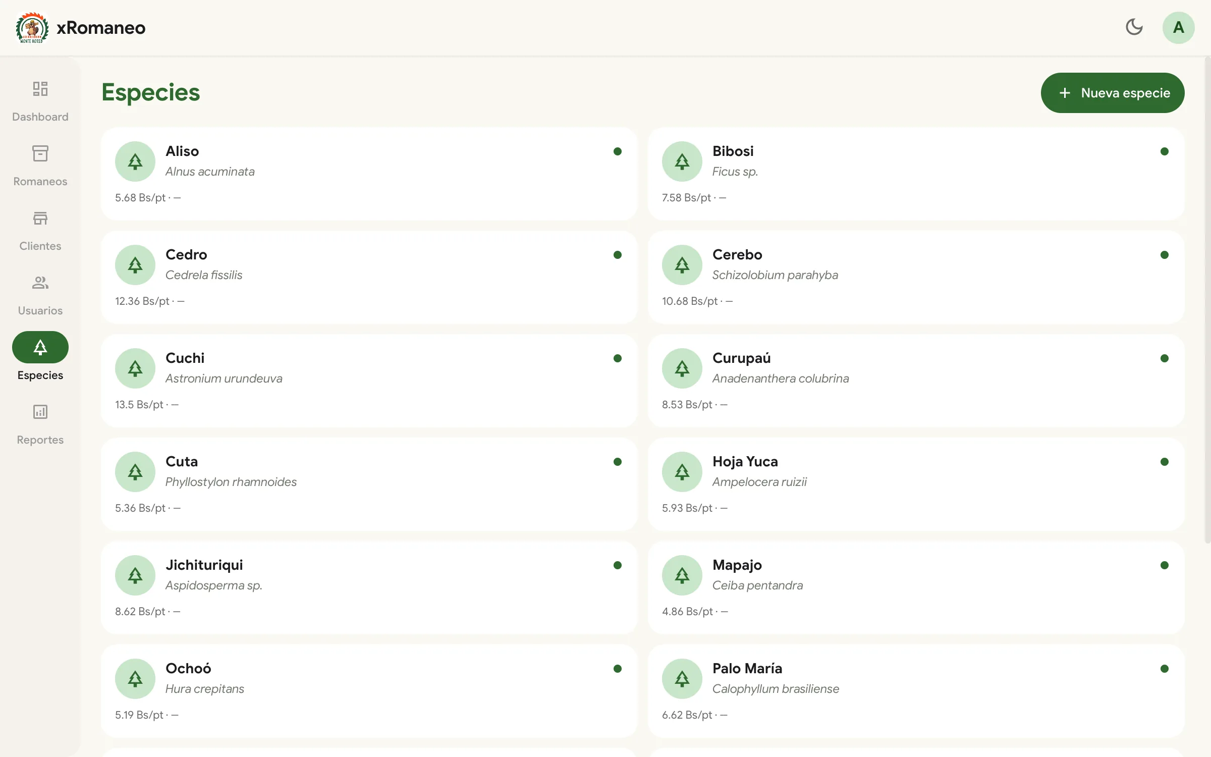Click the xRomaneo logo icon

(32, 27)
